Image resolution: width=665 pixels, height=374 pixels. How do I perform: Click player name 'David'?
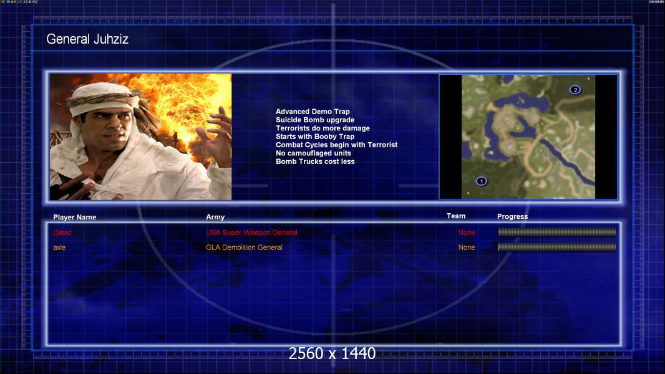(x=62, y=233)
